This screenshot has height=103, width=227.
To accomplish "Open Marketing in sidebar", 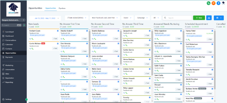I will (x=9, y=65).
